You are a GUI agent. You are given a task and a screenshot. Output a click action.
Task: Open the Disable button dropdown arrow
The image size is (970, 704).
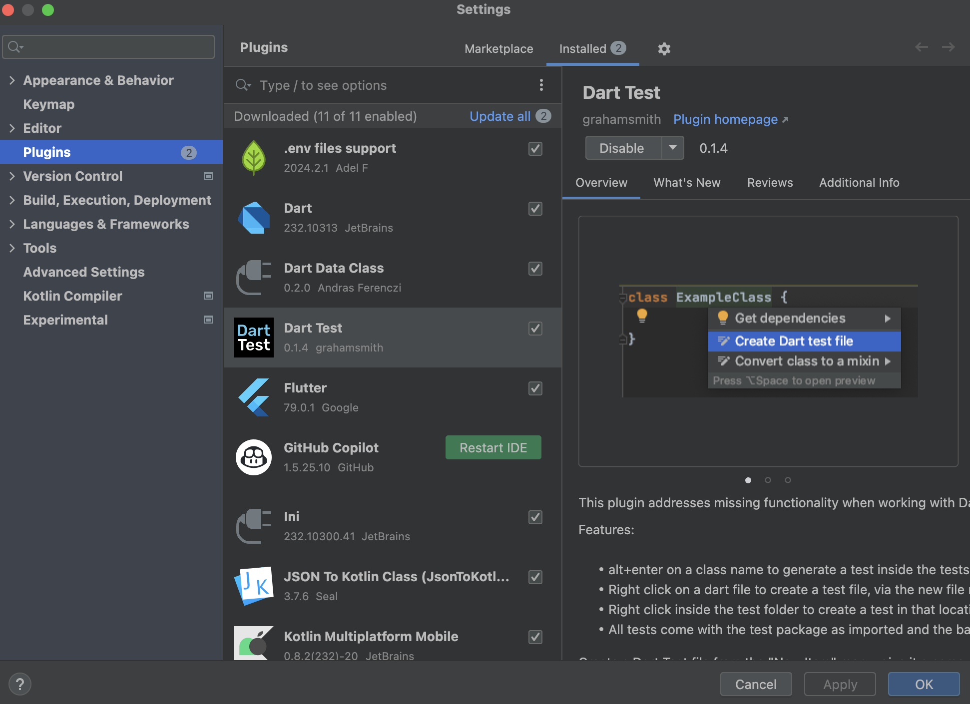tap(673, 148)
